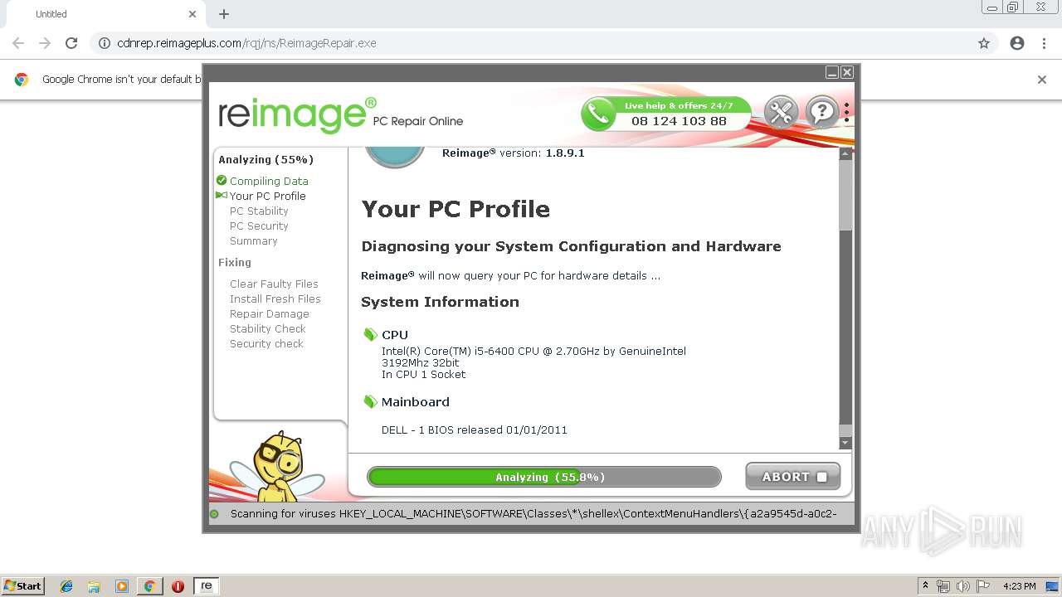Click Live help & offers 24/7 text
Image resolution: width=1062 pixels, height=597 pixels.
(679, 105)
